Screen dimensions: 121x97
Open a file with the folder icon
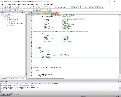click(5, 7)
